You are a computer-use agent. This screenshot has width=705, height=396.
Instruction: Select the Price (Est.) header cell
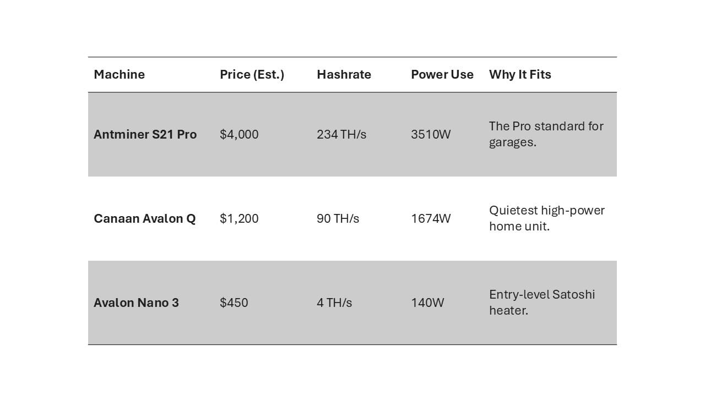tap(252, 75)
